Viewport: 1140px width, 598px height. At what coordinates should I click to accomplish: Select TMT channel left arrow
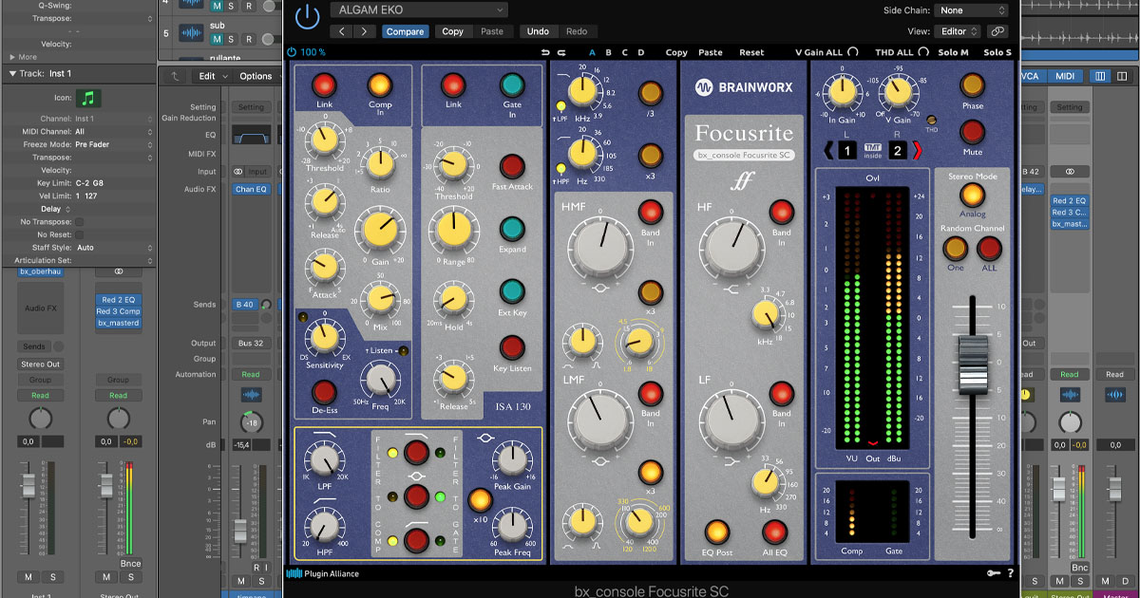click(828, 148)
